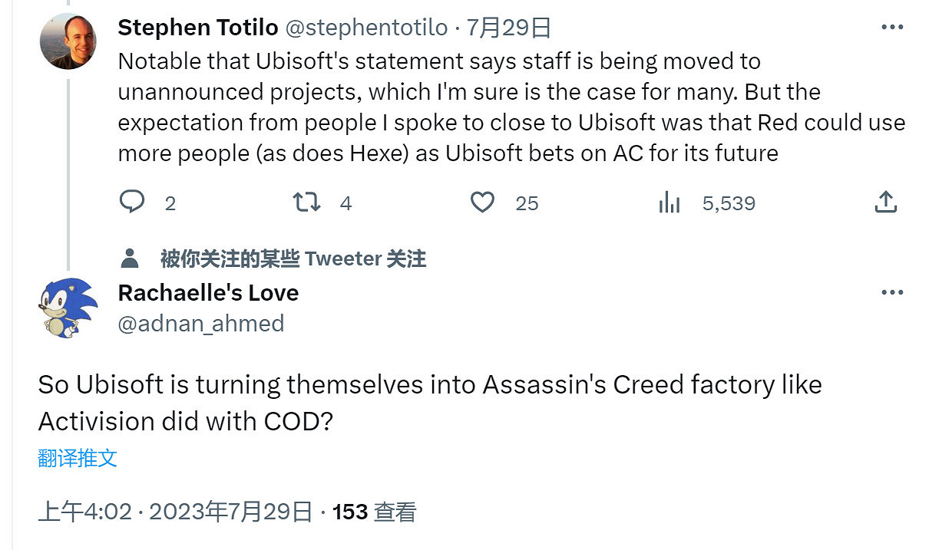Click the Rachaelle's Love display name
The height and width of the screenshot is (550, 929).
pyautogui.click(x=208, y=293)
